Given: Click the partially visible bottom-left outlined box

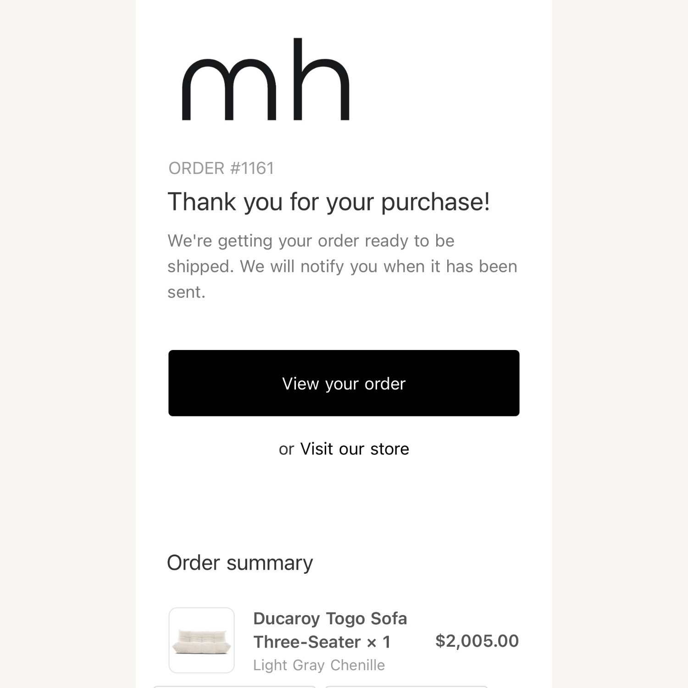Looking at the screenshot, I should point(234,687).
